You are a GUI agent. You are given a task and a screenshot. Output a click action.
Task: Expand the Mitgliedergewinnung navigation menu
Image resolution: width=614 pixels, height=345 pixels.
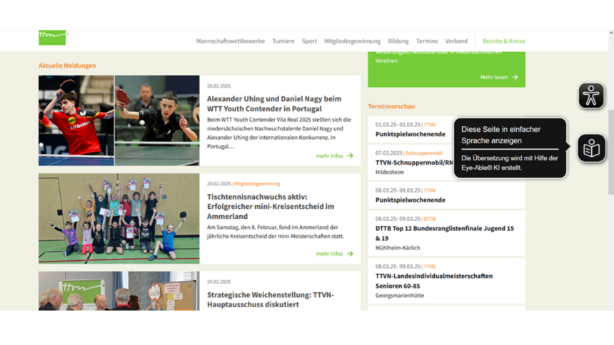[352, 41]
